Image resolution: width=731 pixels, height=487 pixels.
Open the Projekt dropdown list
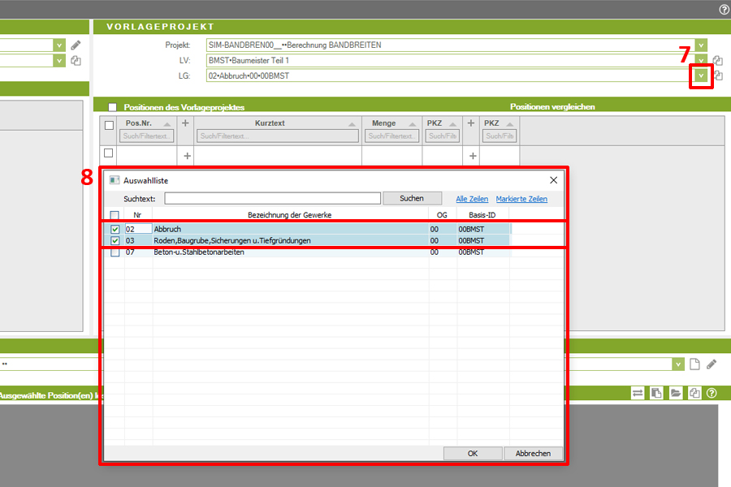tap(700, 45)
